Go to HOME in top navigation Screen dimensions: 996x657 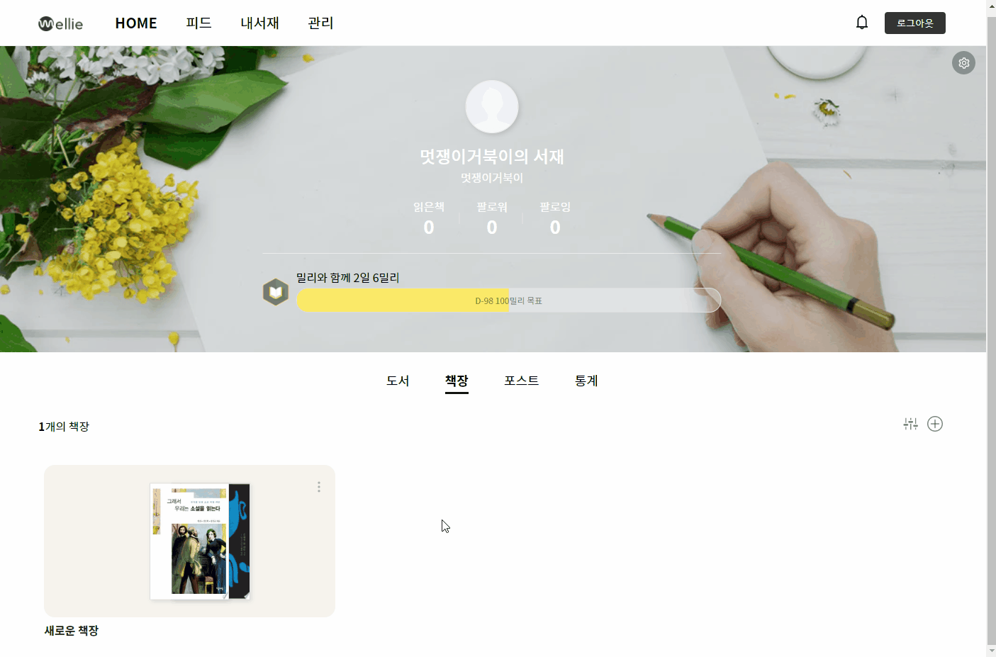tap(136, 23)
